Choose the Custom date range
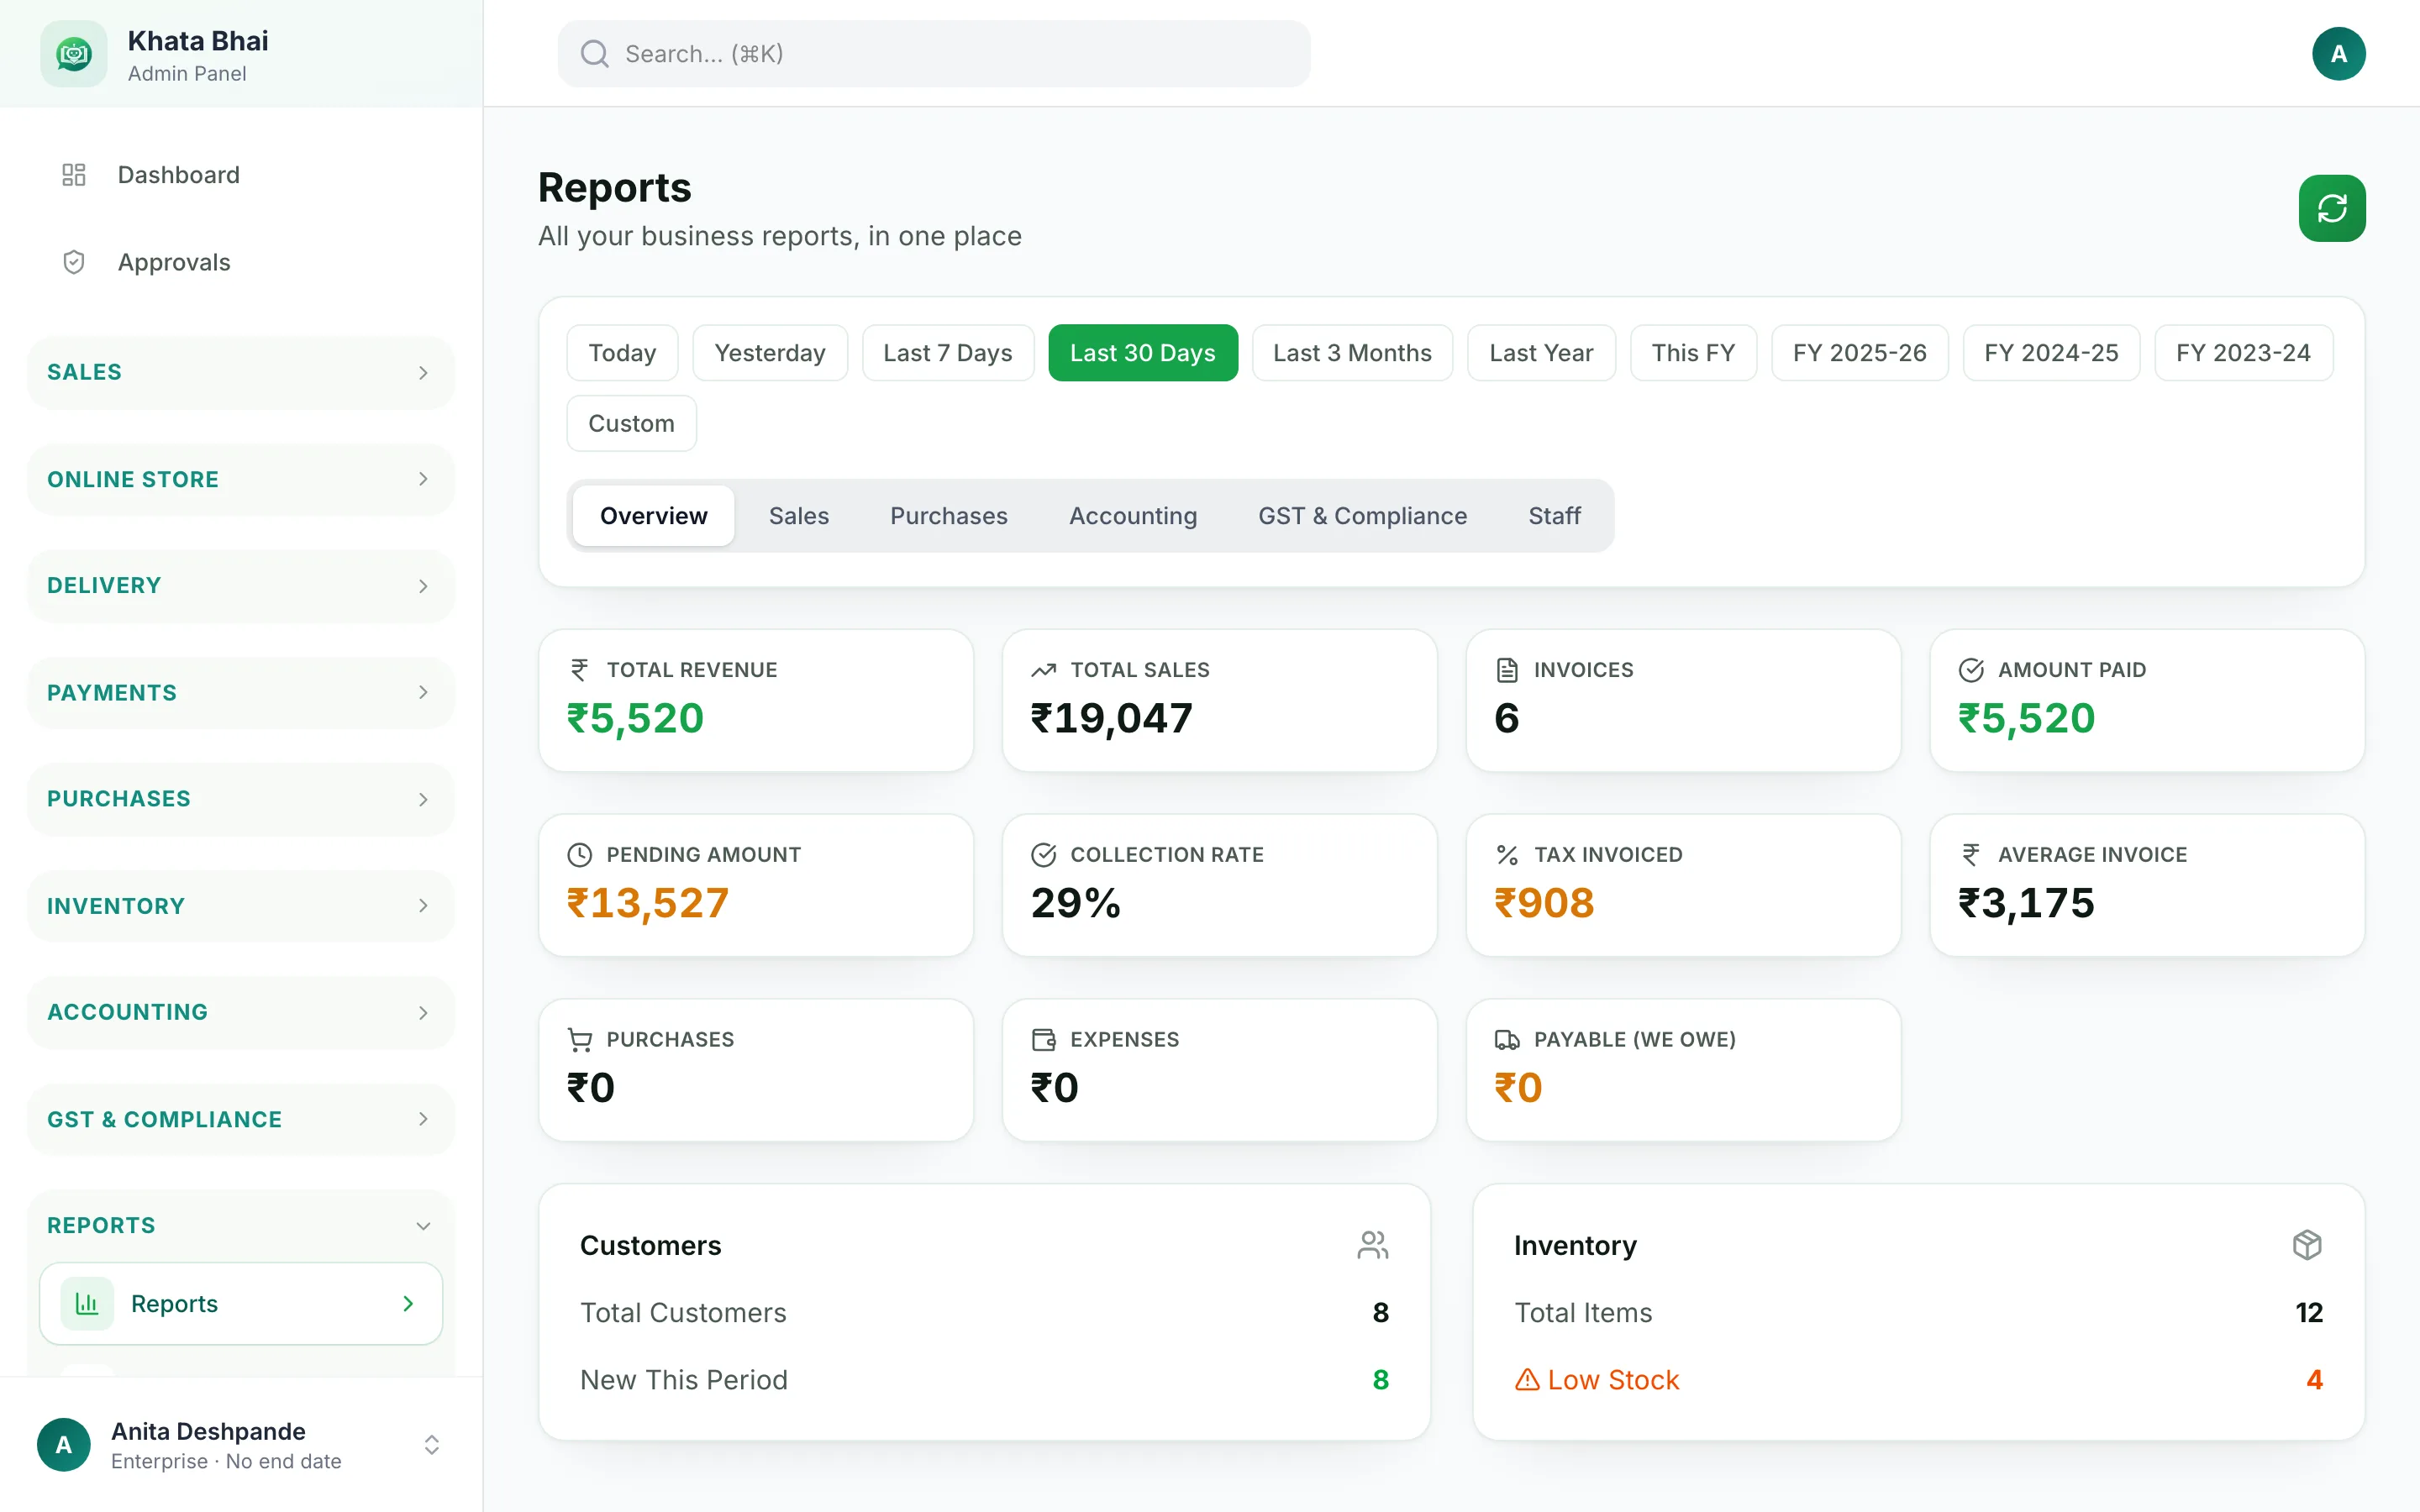Screen dimensions: 2420x1512 632,424
